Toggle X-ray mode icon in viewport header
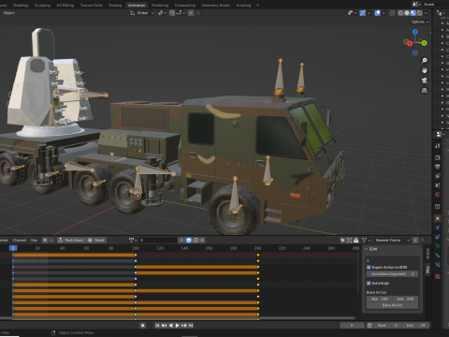The height and width of the screenshot is (337, 449). click(x=392, y=13)
